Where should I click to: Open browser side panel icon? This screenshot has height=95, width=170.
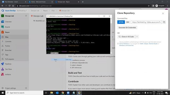[153, 6]
